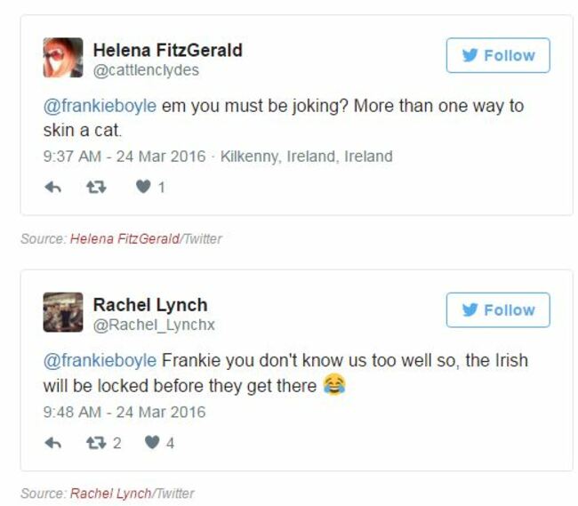Reply to Helena FitzGerald's tweet
This screenshot has height=506, width=578.
pos(52,188)
